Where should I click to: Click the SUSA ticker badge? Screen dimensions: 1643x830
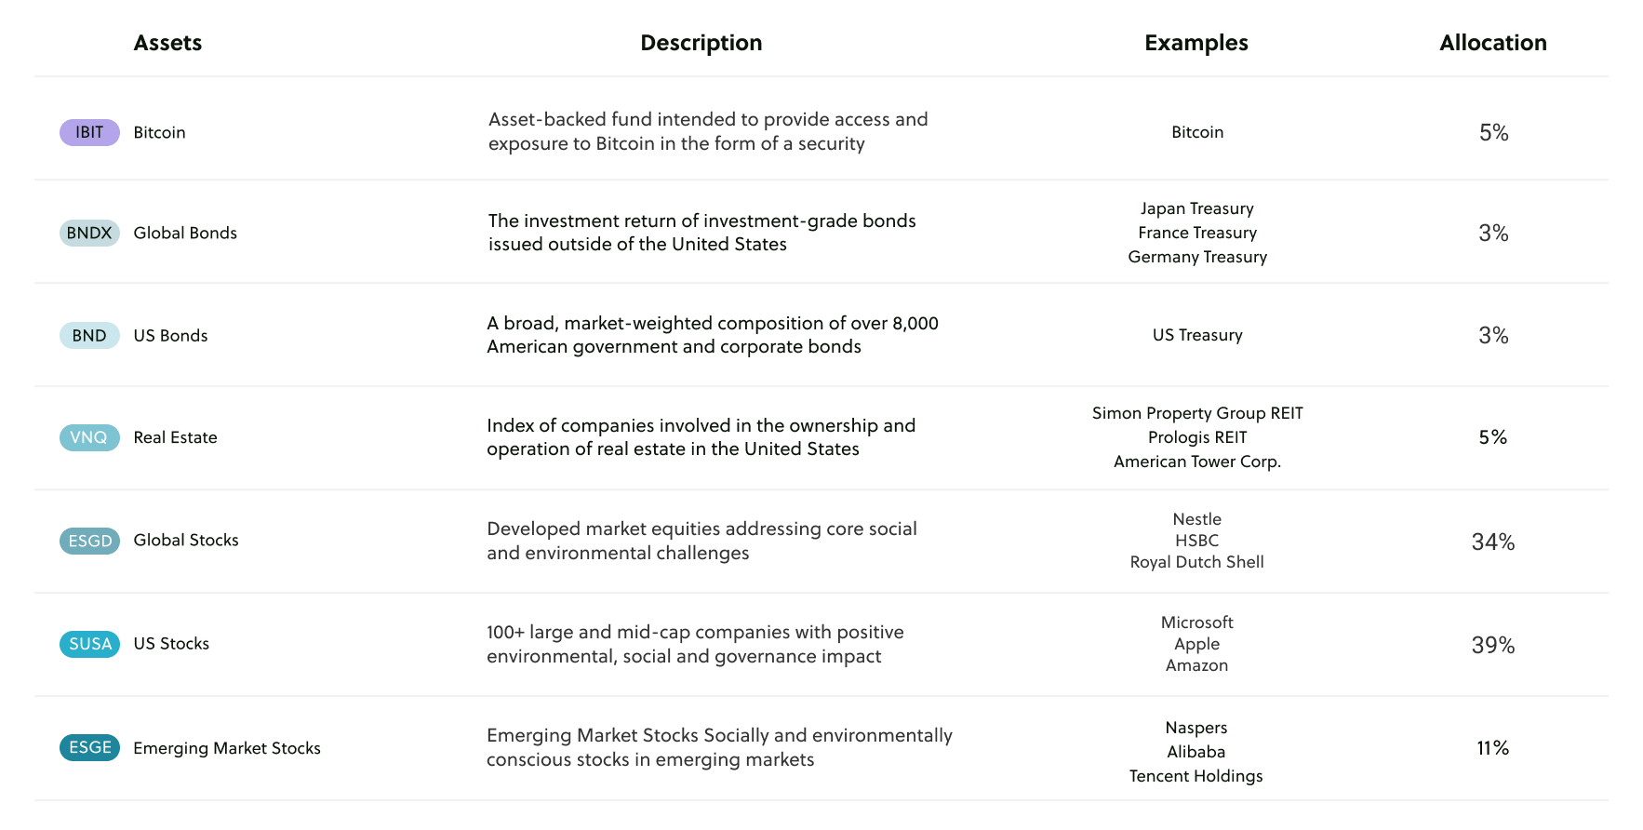coord(89,644)
